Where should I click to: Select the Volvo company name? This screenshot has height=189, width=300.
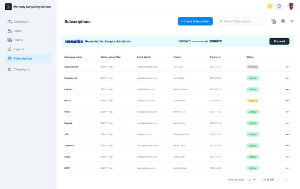coord(67,112)
